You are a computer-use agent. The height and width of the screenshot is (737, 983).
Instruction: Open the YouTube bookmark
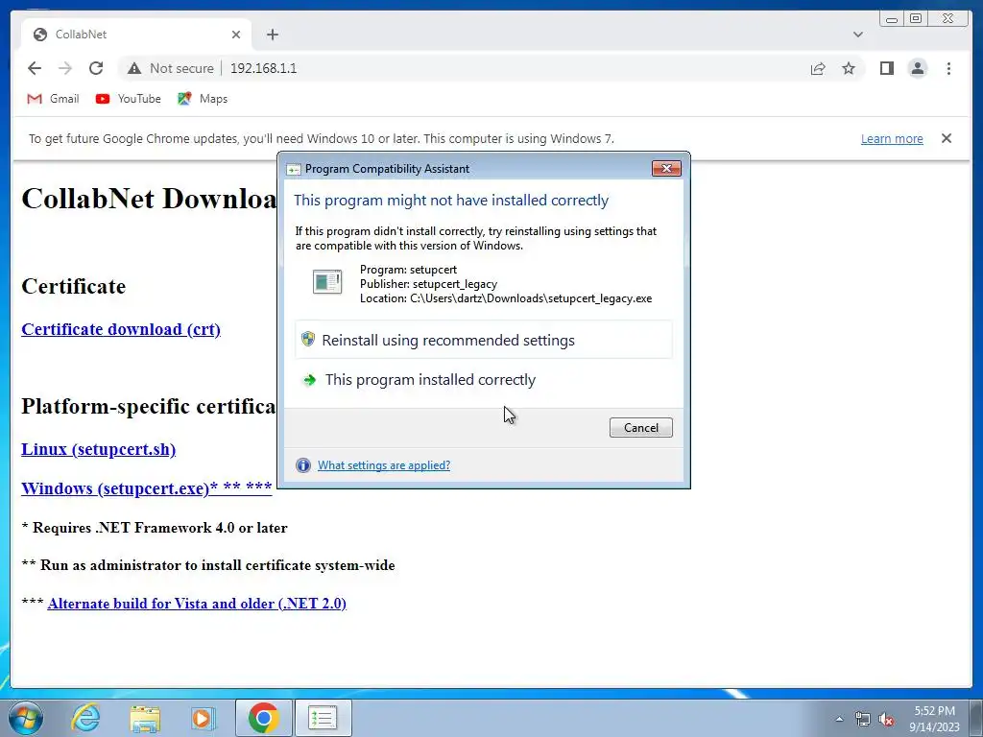tap(129, 99)
